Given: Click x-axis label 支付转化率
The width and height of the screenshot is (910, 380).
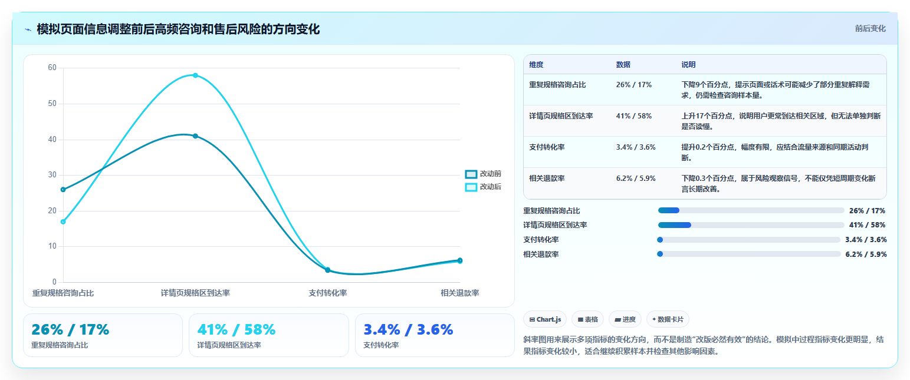Looking at the screenshot, I should [328, 293].
